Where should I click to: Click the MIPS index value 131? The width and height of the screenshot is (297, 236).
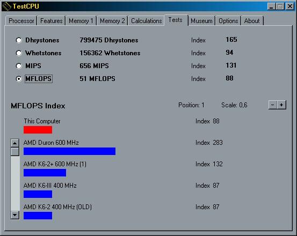click(231, 65)
